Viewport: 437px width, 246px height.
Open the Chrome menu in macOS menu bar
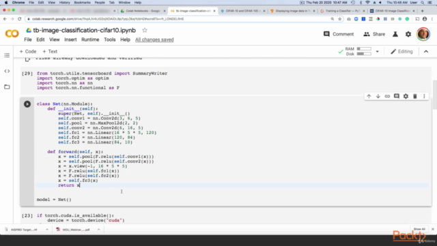point(18,3)
